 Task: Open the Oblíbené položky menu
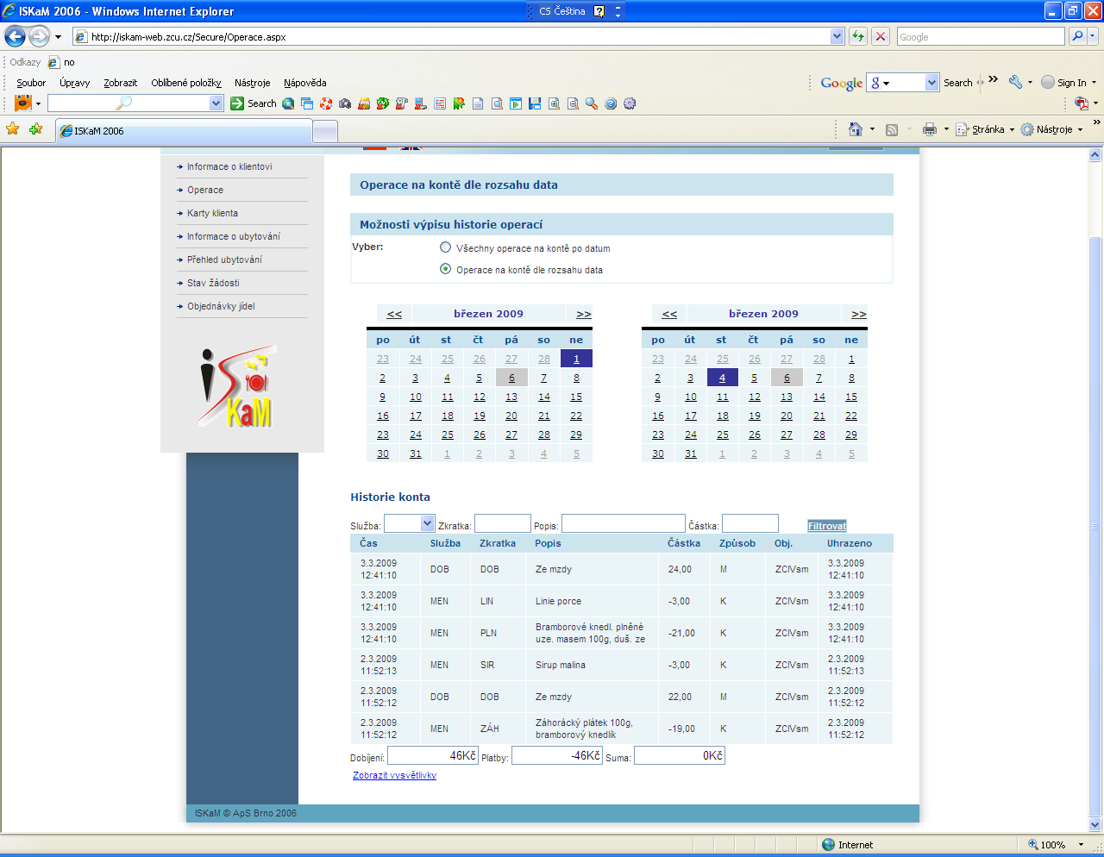(186, 83)
